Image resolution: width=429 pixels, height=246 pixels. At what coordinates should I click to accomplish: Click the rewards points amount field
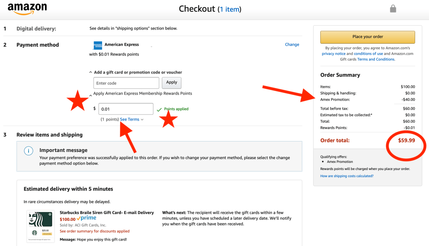126,109
